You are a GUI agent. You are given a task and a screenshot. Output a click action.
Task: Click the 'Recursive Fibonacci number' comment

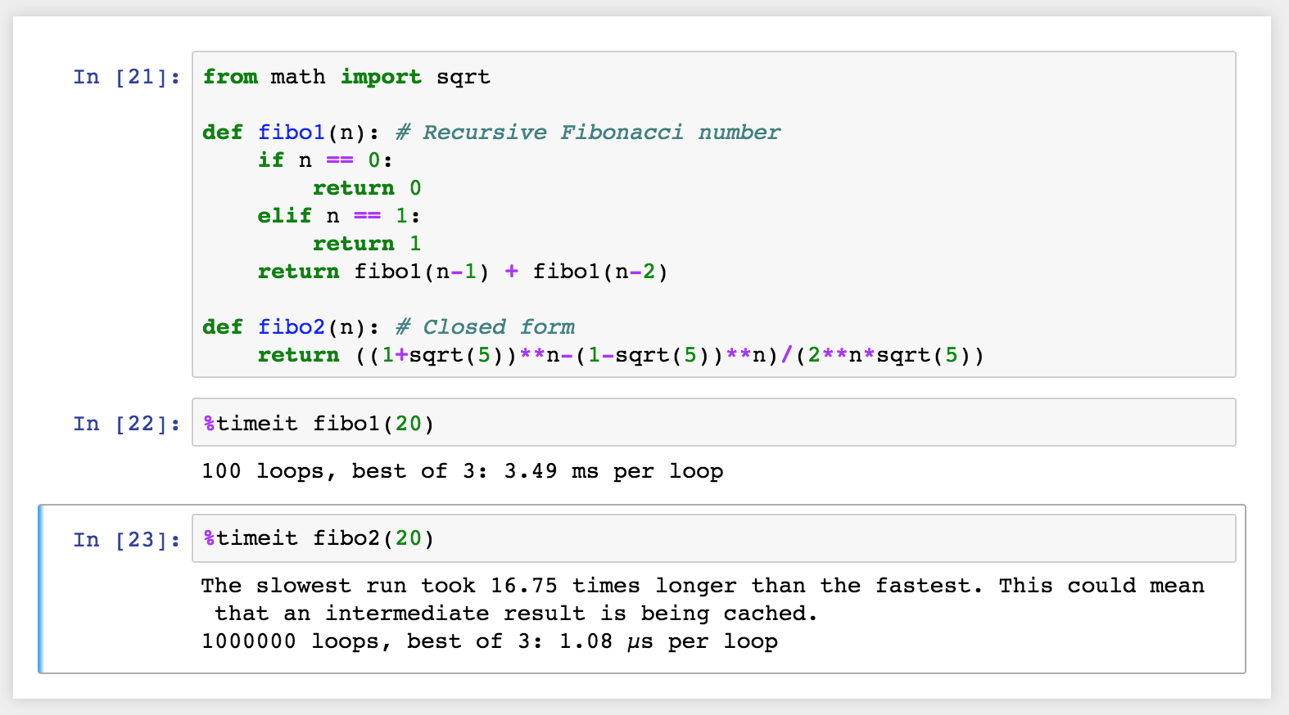point(587,133)
